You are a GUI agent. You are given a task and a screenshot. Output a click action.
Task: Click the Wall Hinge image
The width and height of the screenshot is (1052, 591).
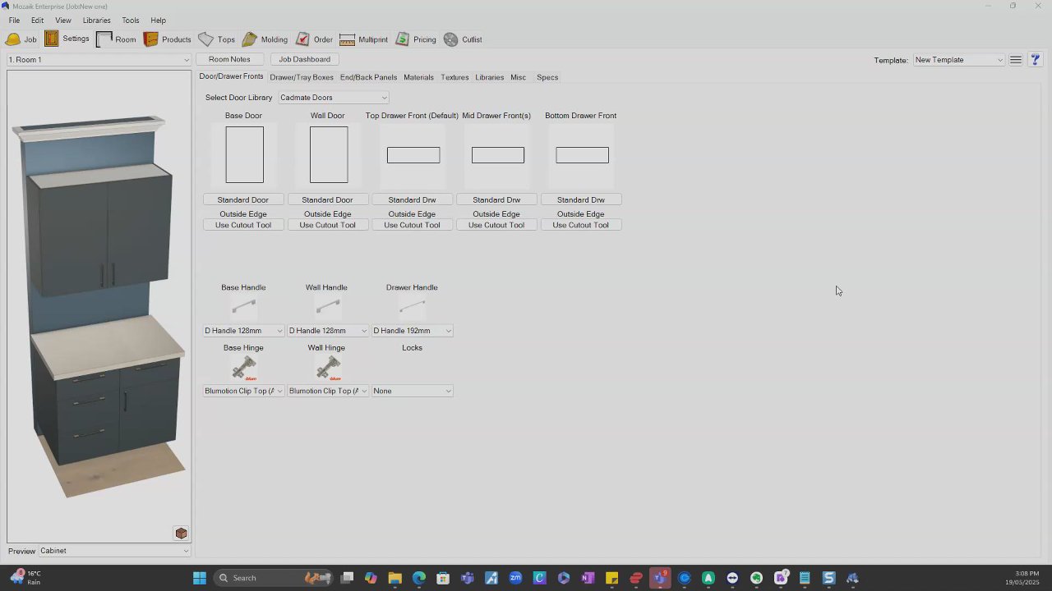pos(328,369)
